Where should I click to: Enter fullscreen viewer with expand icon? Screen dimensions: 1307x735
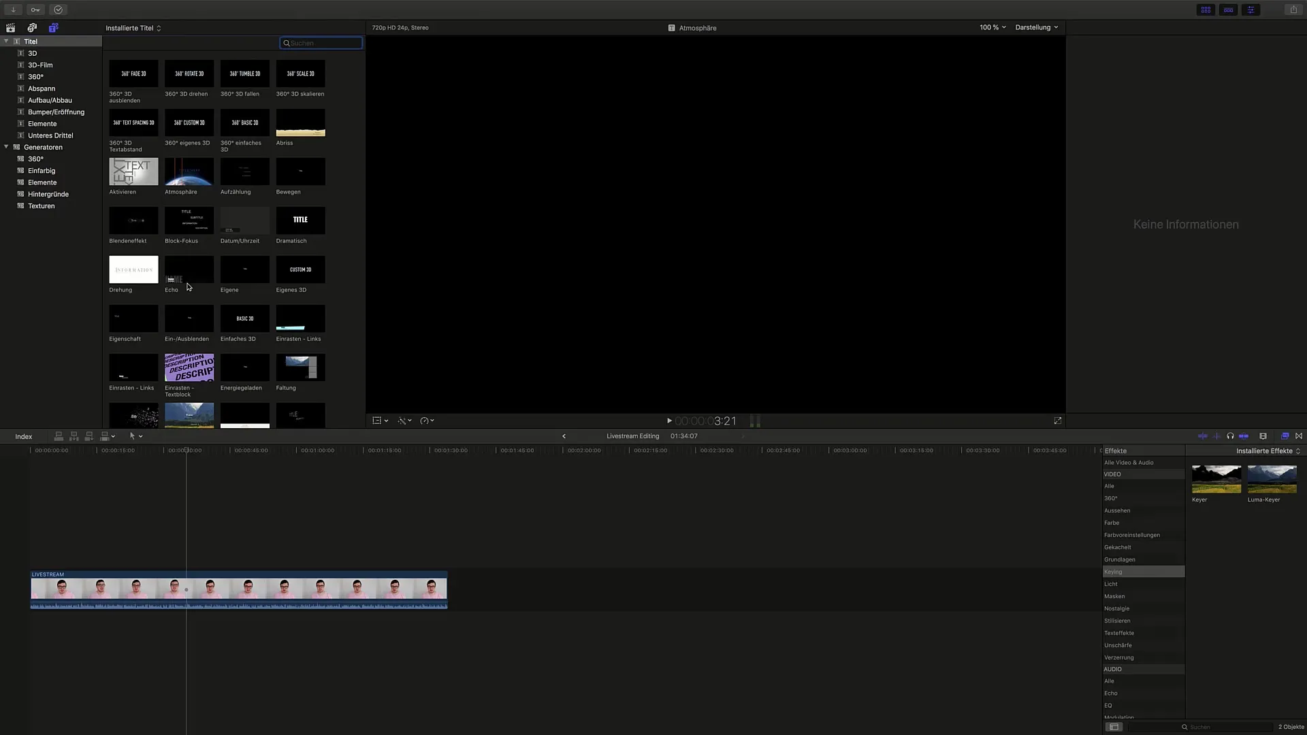[1058, 421]
